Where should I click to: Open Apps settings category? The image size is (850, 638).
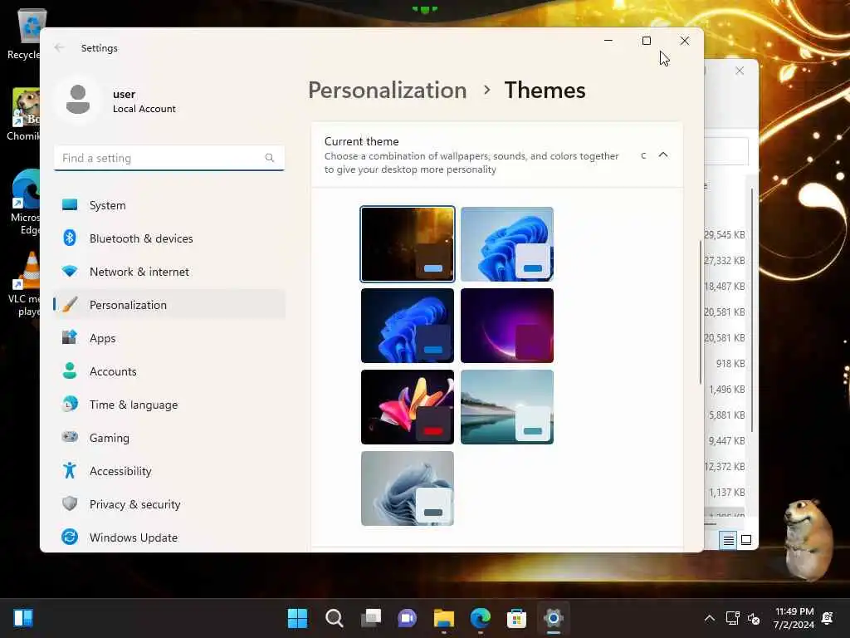(169, 338)
